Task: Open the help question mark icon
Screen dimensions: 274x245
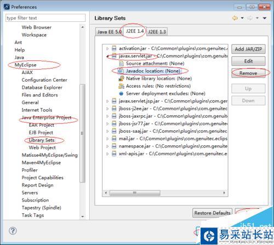Action: [13, 231]
